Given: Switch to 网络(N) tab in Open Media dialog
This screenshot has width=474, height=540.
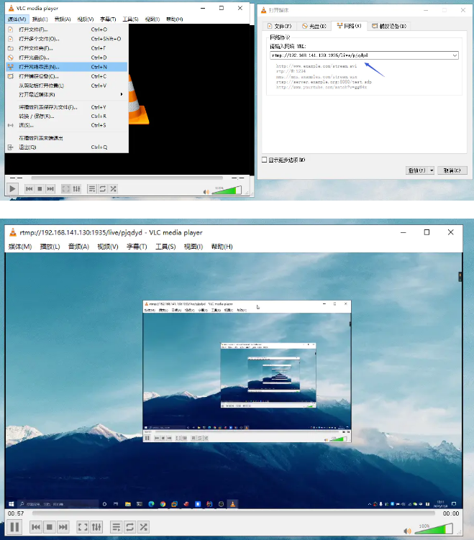Looking at the screenshot, I should pos(350,26).
